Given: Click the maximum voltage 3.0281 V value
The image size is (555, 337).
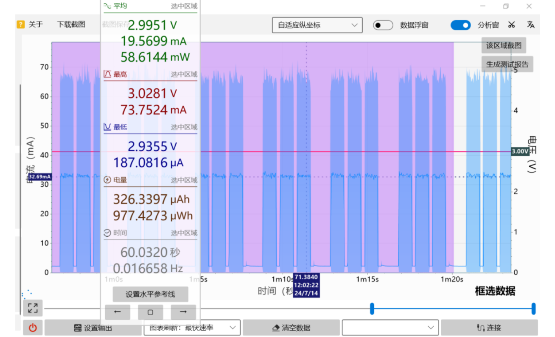Looking at the screenshot, I should [x=152, y=94].
